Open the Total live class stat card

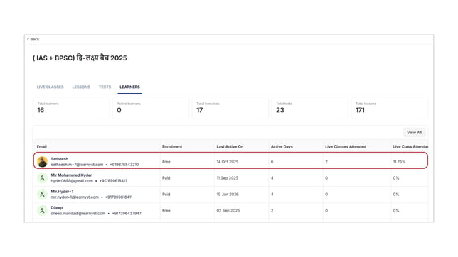[230, 108]
